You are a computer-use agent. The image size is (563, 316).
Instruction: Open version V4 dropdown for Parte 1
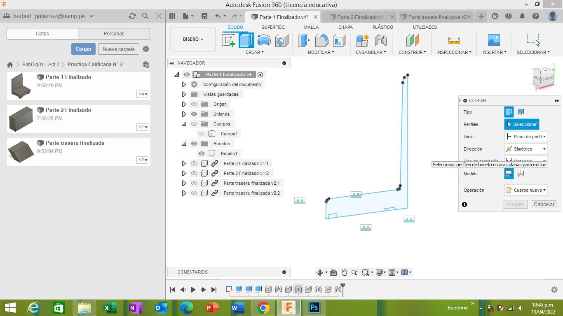[143, 94]
